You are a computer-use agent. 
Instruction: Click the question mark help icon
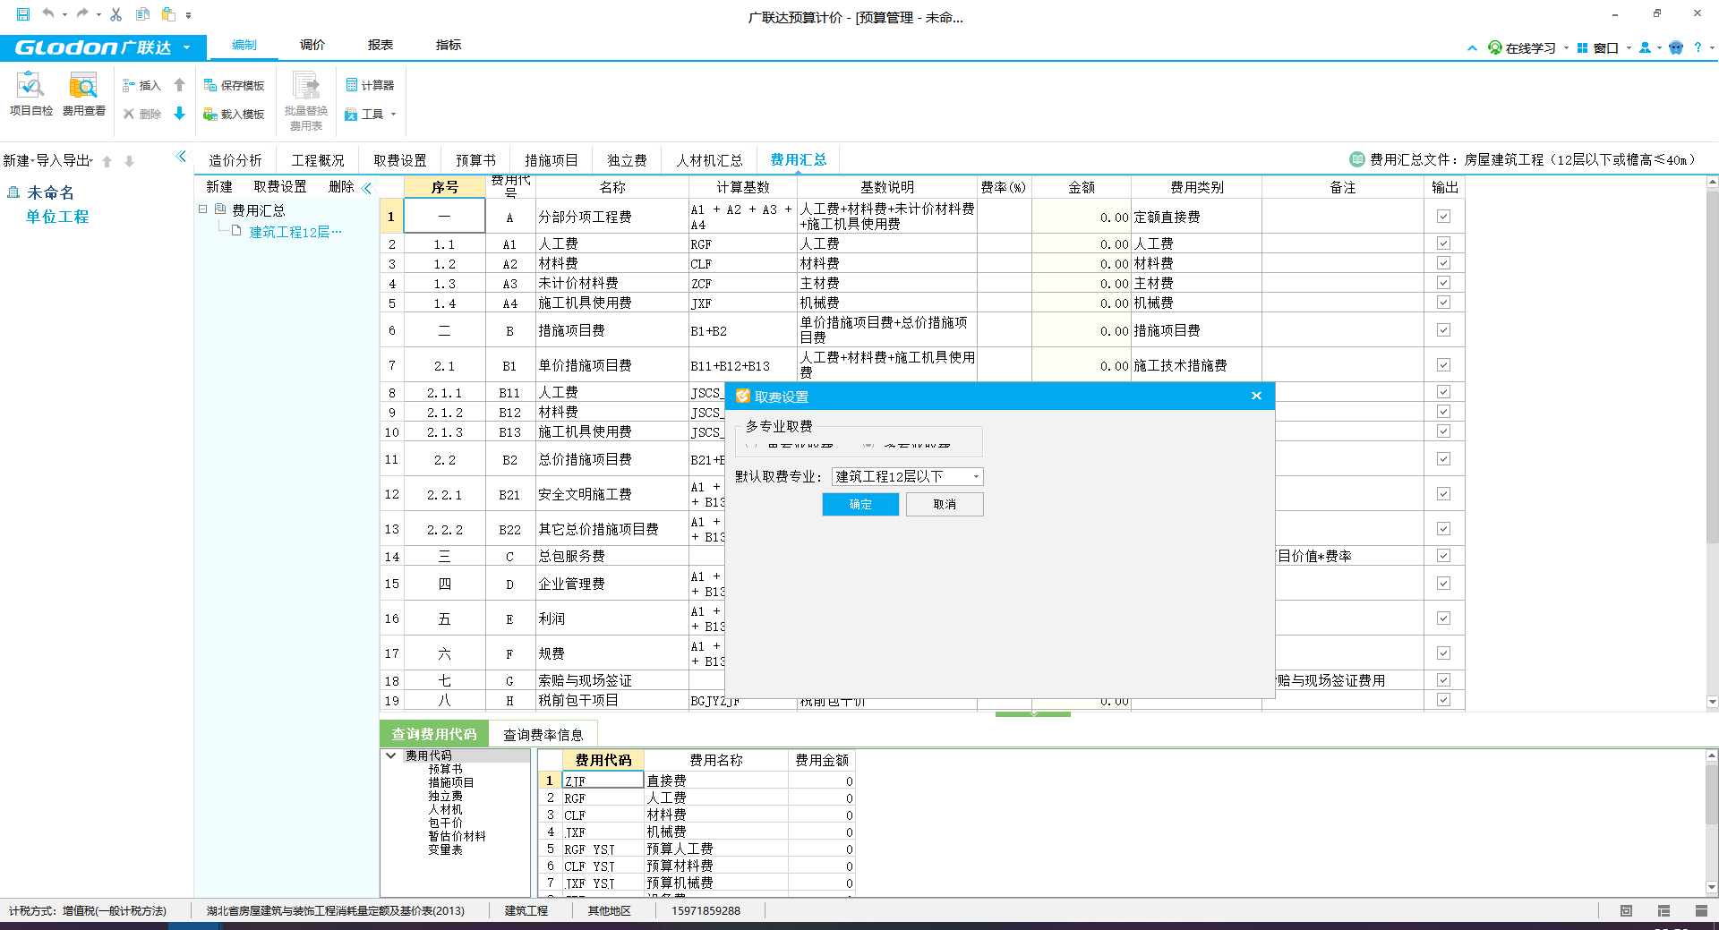pos(1698,47)
